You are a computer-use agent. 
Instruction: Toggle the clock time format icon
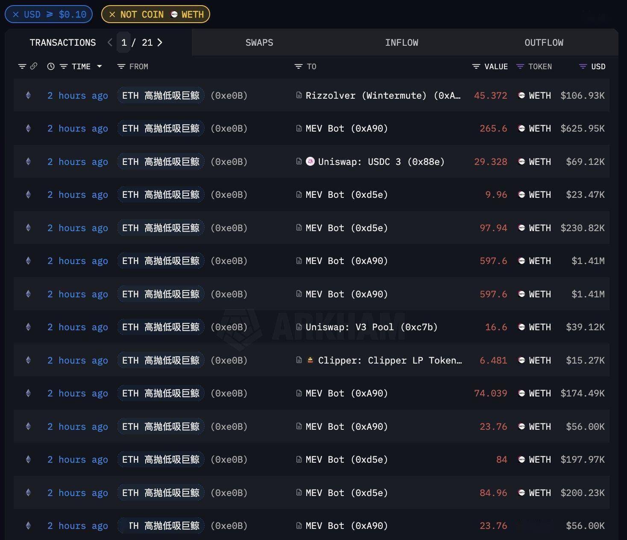click(x=51, y=66)
